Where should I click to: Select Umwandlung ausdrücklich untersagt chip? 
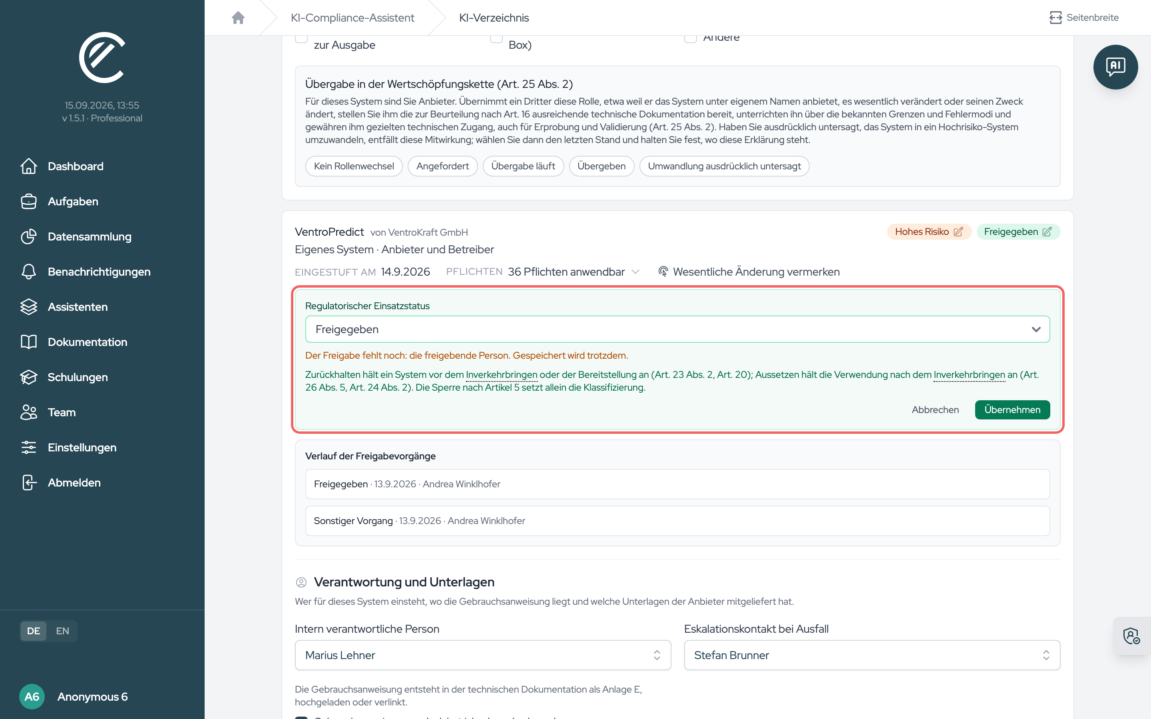pos(724,166)
